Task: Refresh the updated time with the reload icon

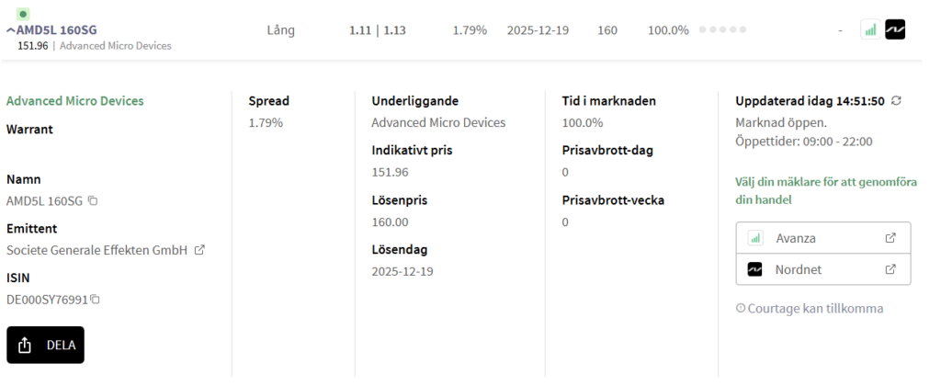Action: coord(896,101)
